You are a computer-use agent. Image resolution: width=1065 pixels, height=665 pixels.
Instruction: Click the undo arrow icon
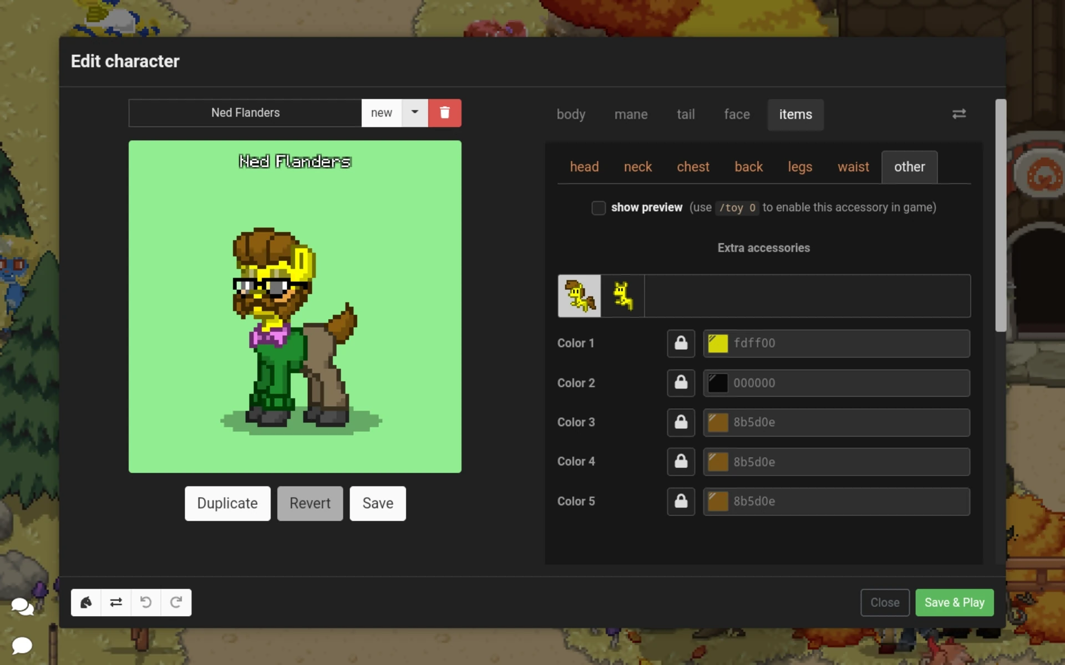click(x=146, y=602)
